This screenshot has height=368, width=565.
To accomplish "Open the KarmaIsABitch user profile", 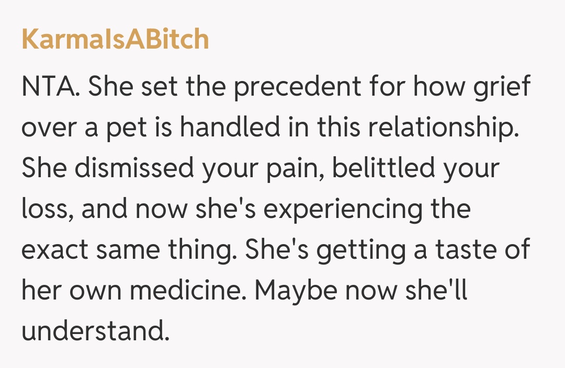I will click(115, 40).
